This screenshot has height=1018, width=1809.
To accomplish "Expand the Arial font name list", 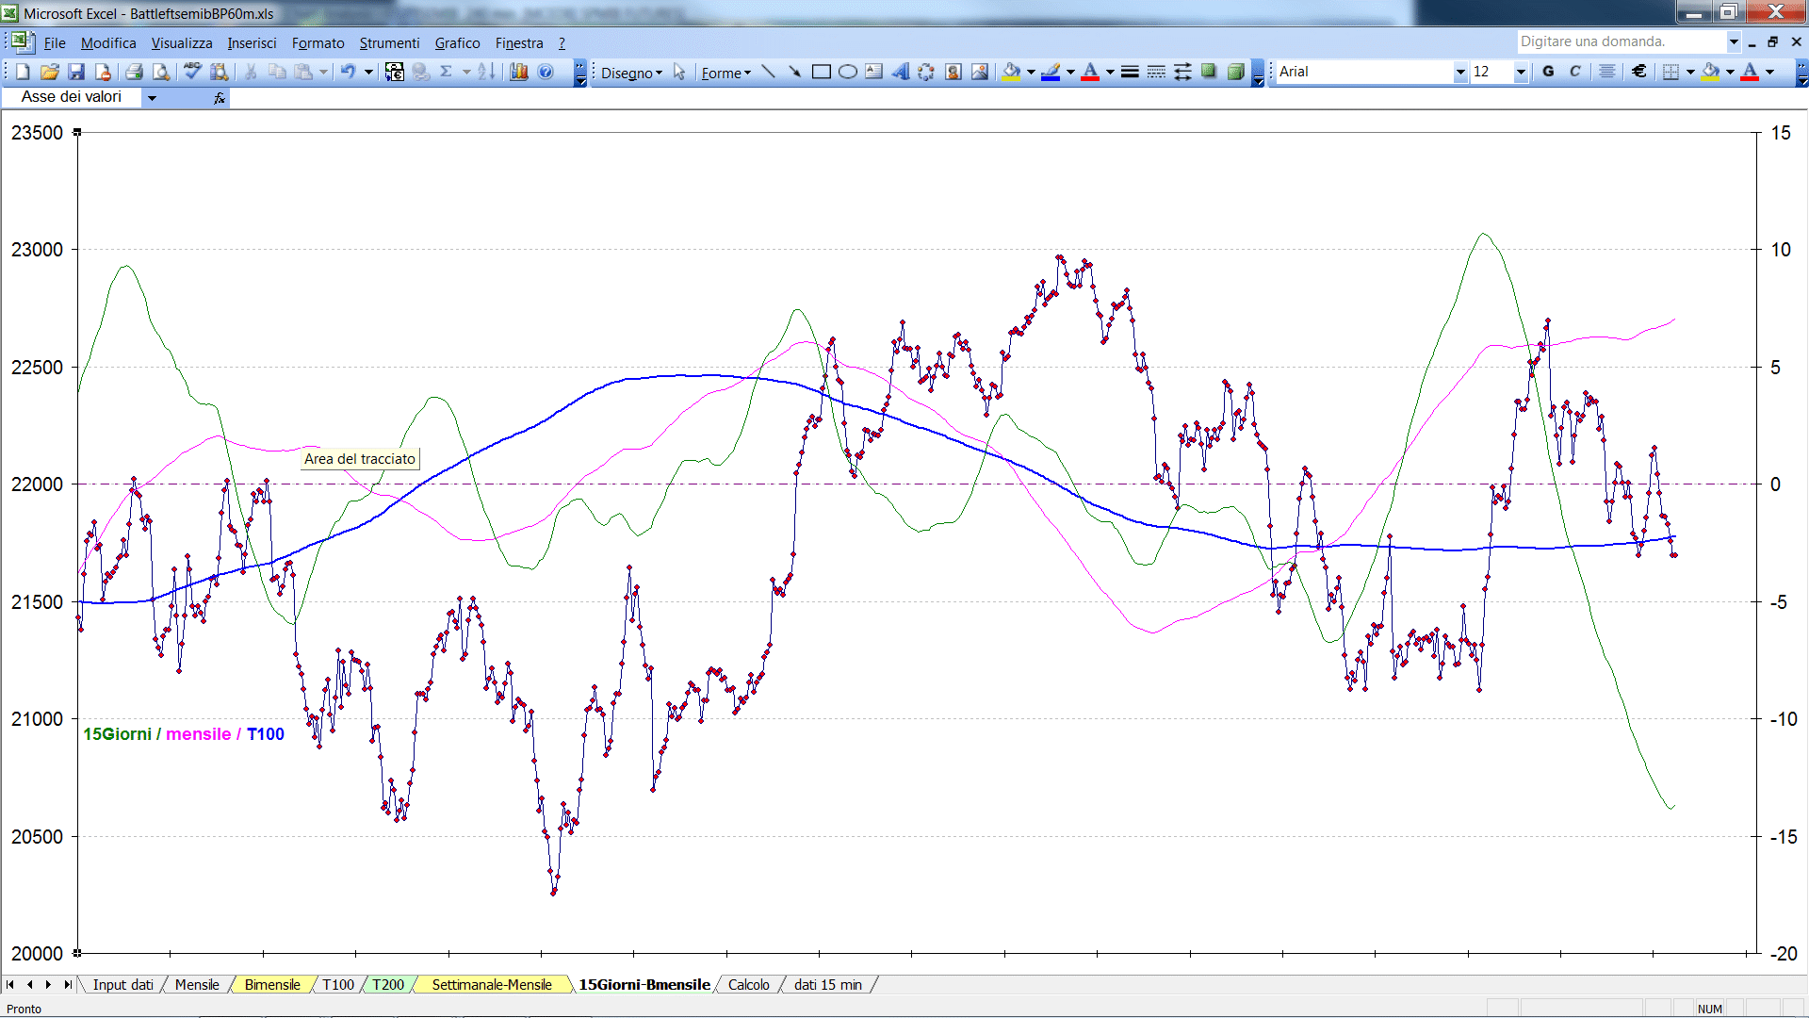I will click(1459, 72).
